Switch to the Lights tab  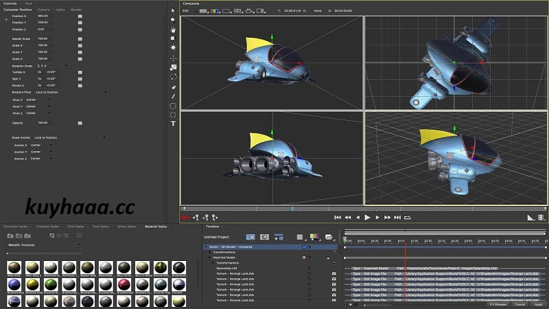(x=60, y=10)
